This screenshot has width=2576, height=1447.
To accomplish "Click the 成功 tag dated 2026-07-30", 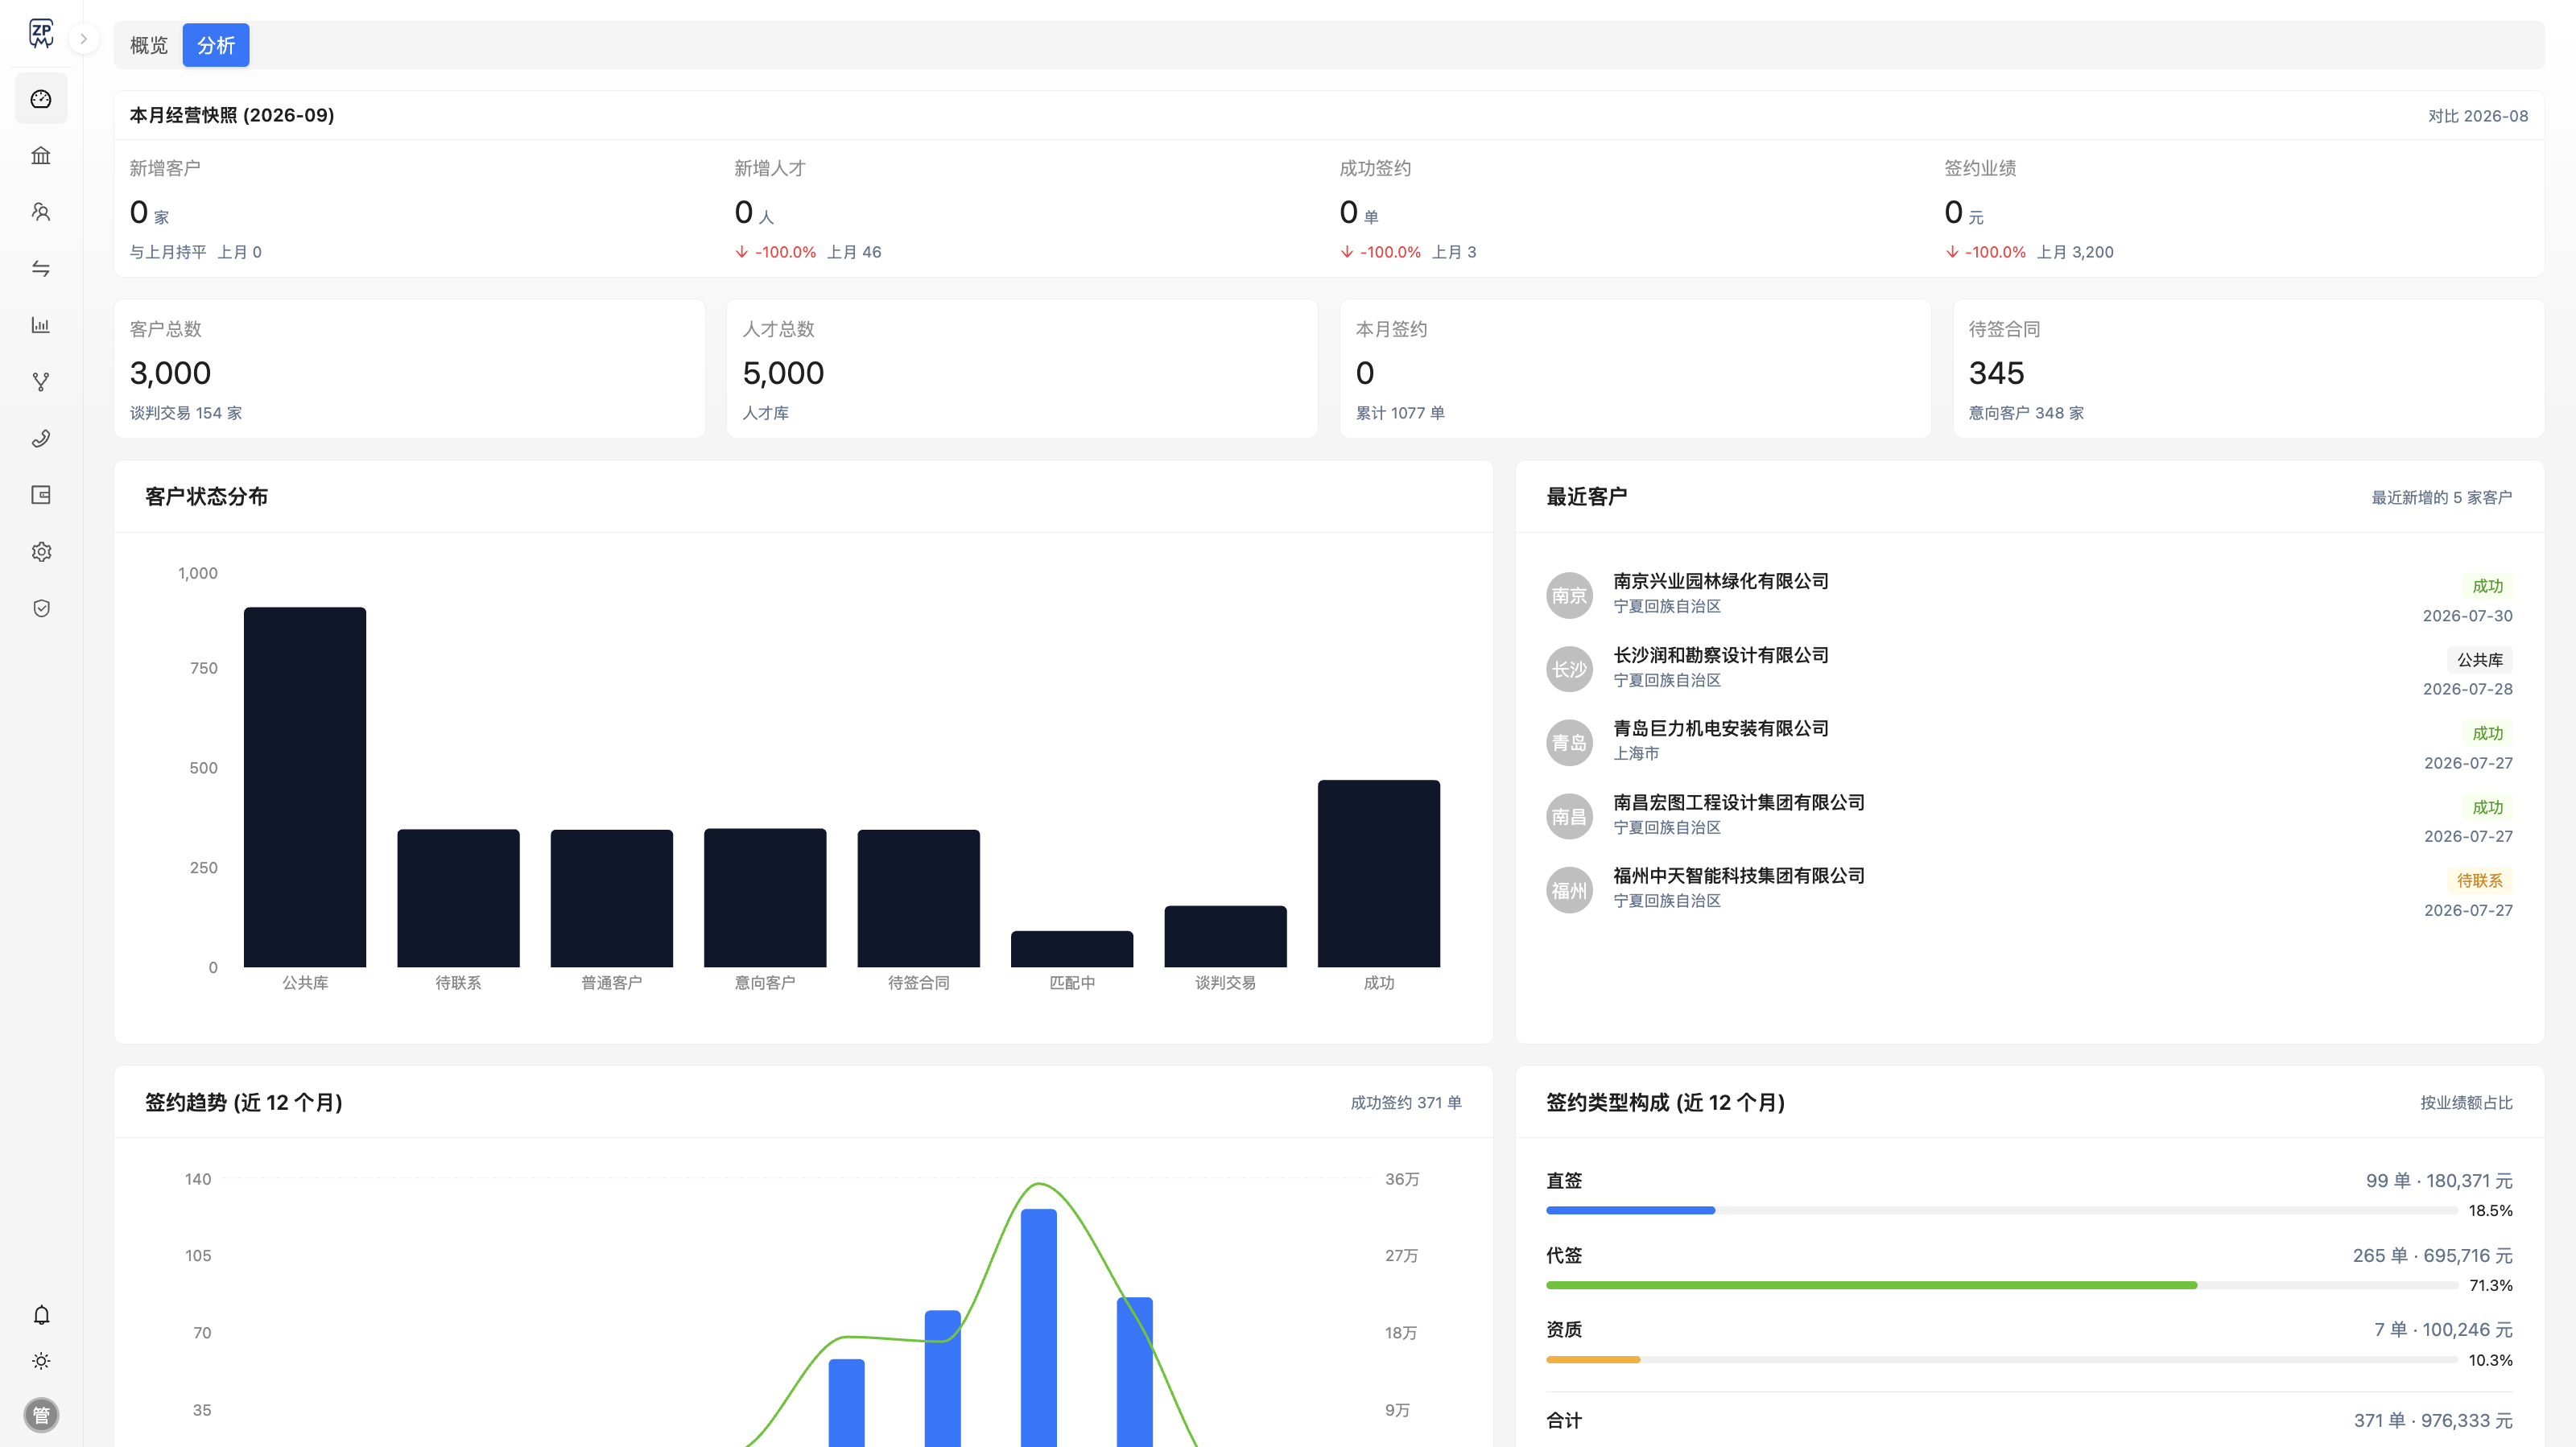I will tap(2487, 586).
